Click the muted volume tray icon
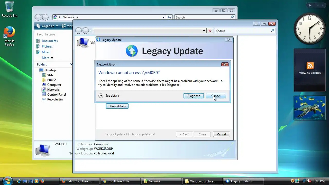This screenshot has width=329, height=185. pyautogui.click(x=309, y=181)
